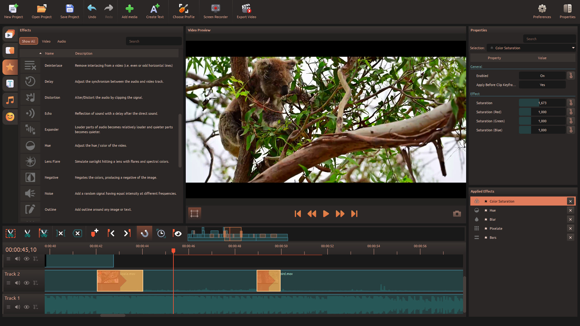580x326 pixels.
Task: Mute Track 1 with the speaker icon
Action: pos(18,307)
